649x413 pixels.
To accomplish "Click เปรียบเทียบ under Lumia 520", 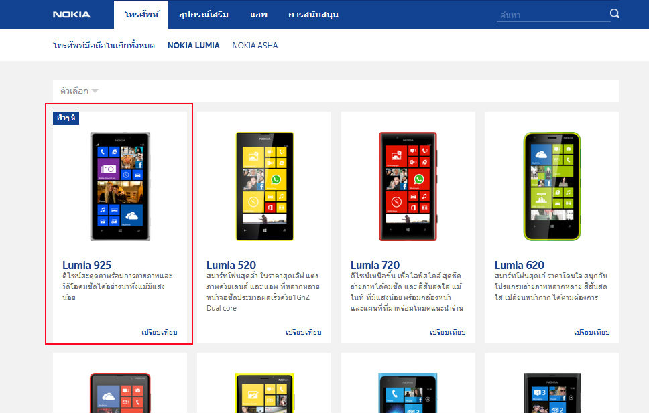I will (x=304, y=332).
